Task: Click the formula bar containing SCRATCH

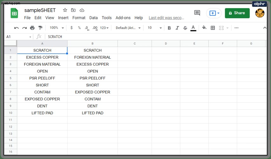Action: 155,37
